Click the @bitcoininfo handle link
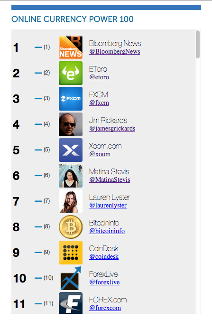212x320 pixels. (x=107, y=231)
